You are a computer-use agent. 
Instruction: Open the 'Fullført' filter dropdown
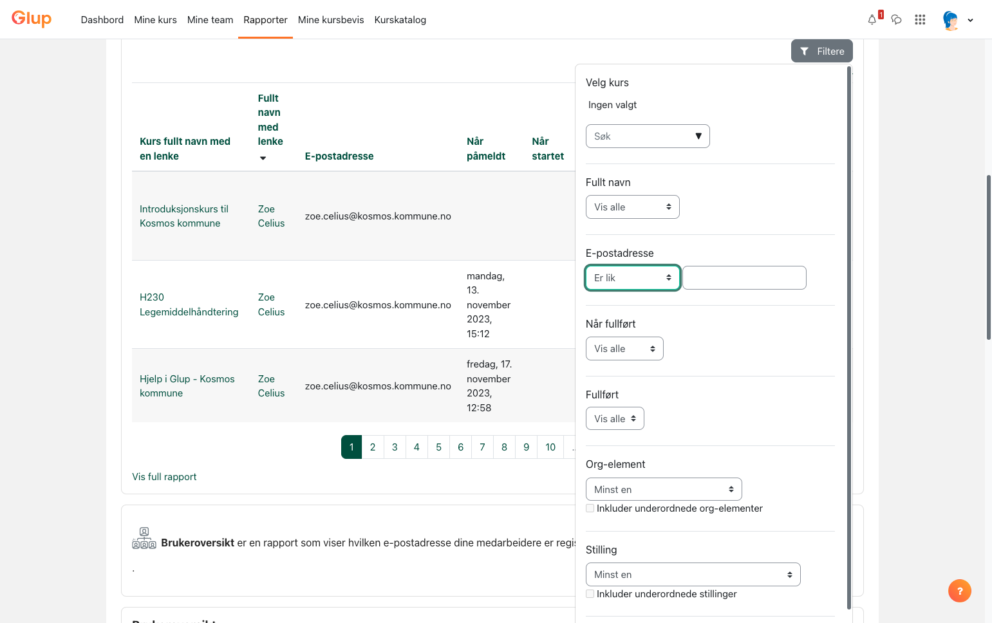(615, 419)
